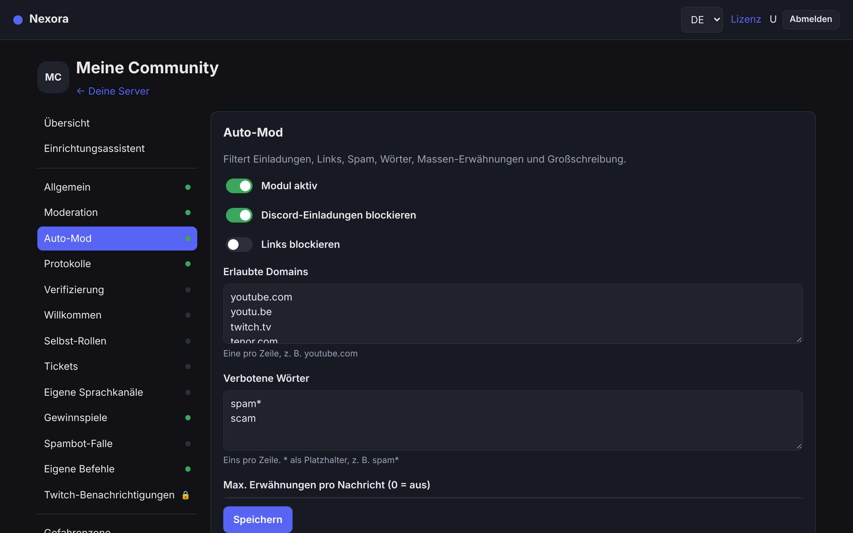This screenshot has height=533, width=853.
Task: Click the Meine Community title
Action: pos(147,68)
